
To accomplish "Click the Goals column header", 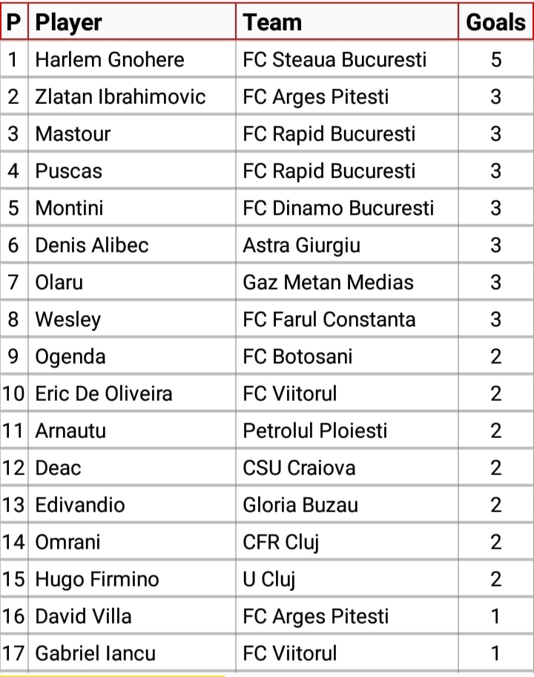I will (495, 22).
